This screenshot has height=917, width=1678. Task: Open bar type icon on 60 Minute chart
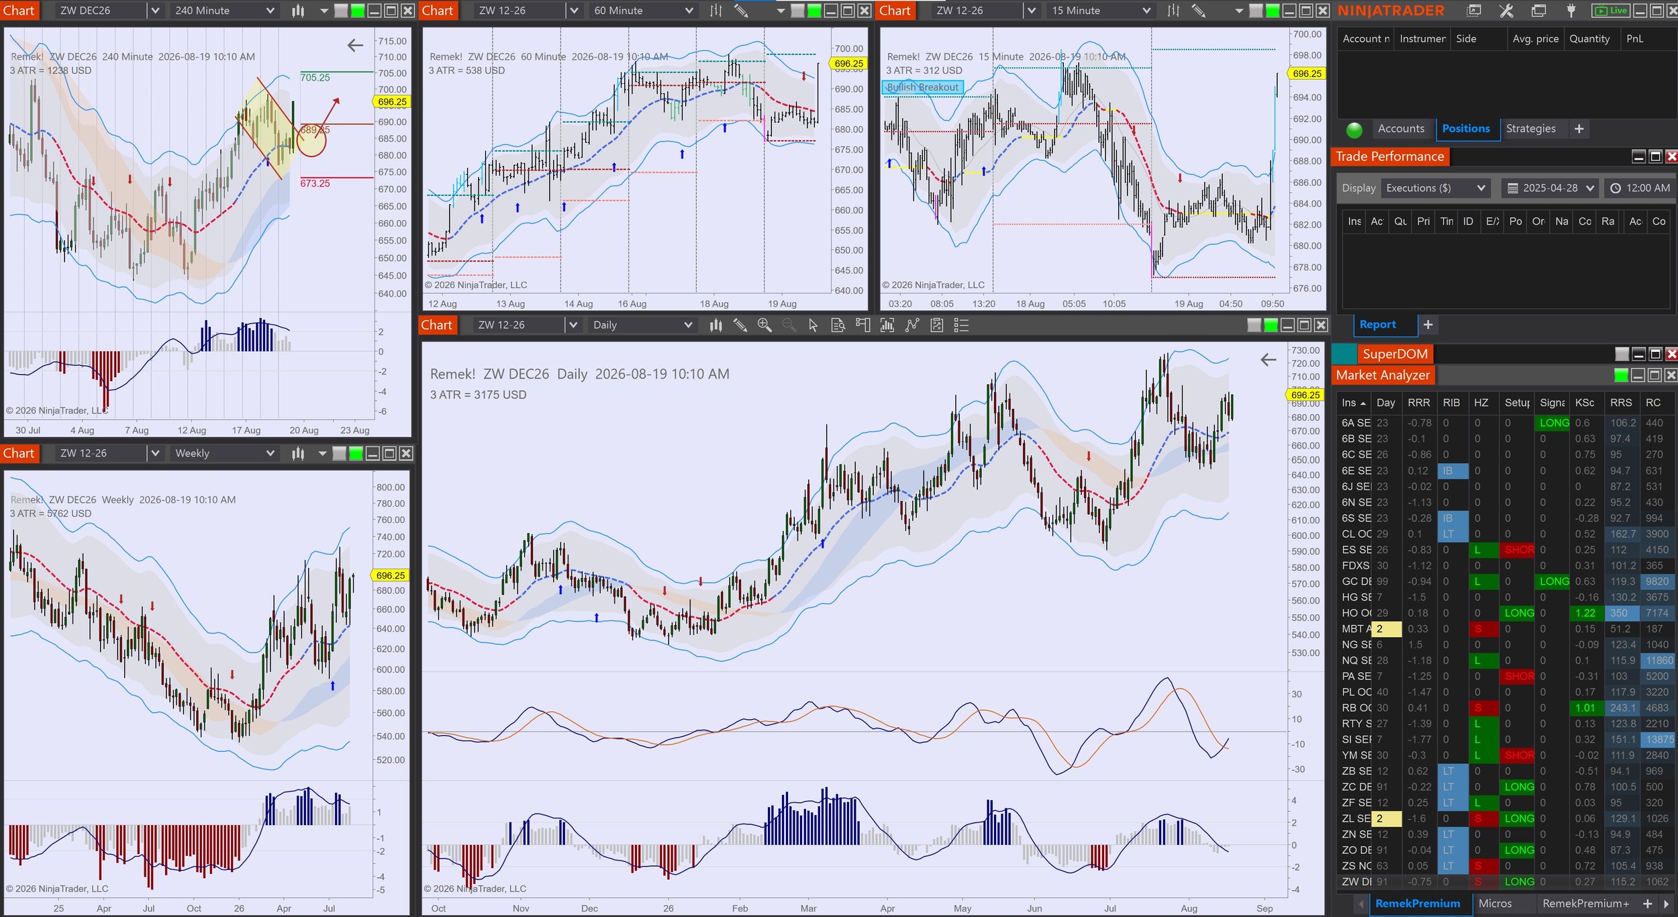716,11
